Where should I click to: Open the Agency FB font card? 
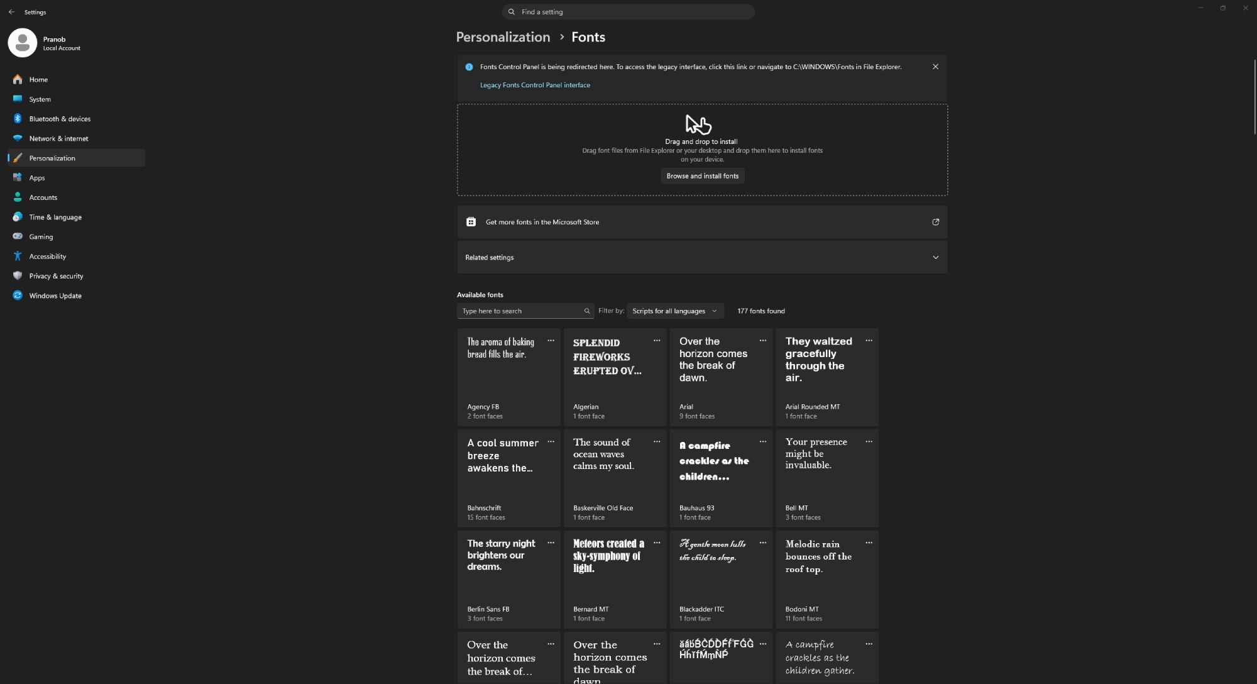[x=508, y=377]
